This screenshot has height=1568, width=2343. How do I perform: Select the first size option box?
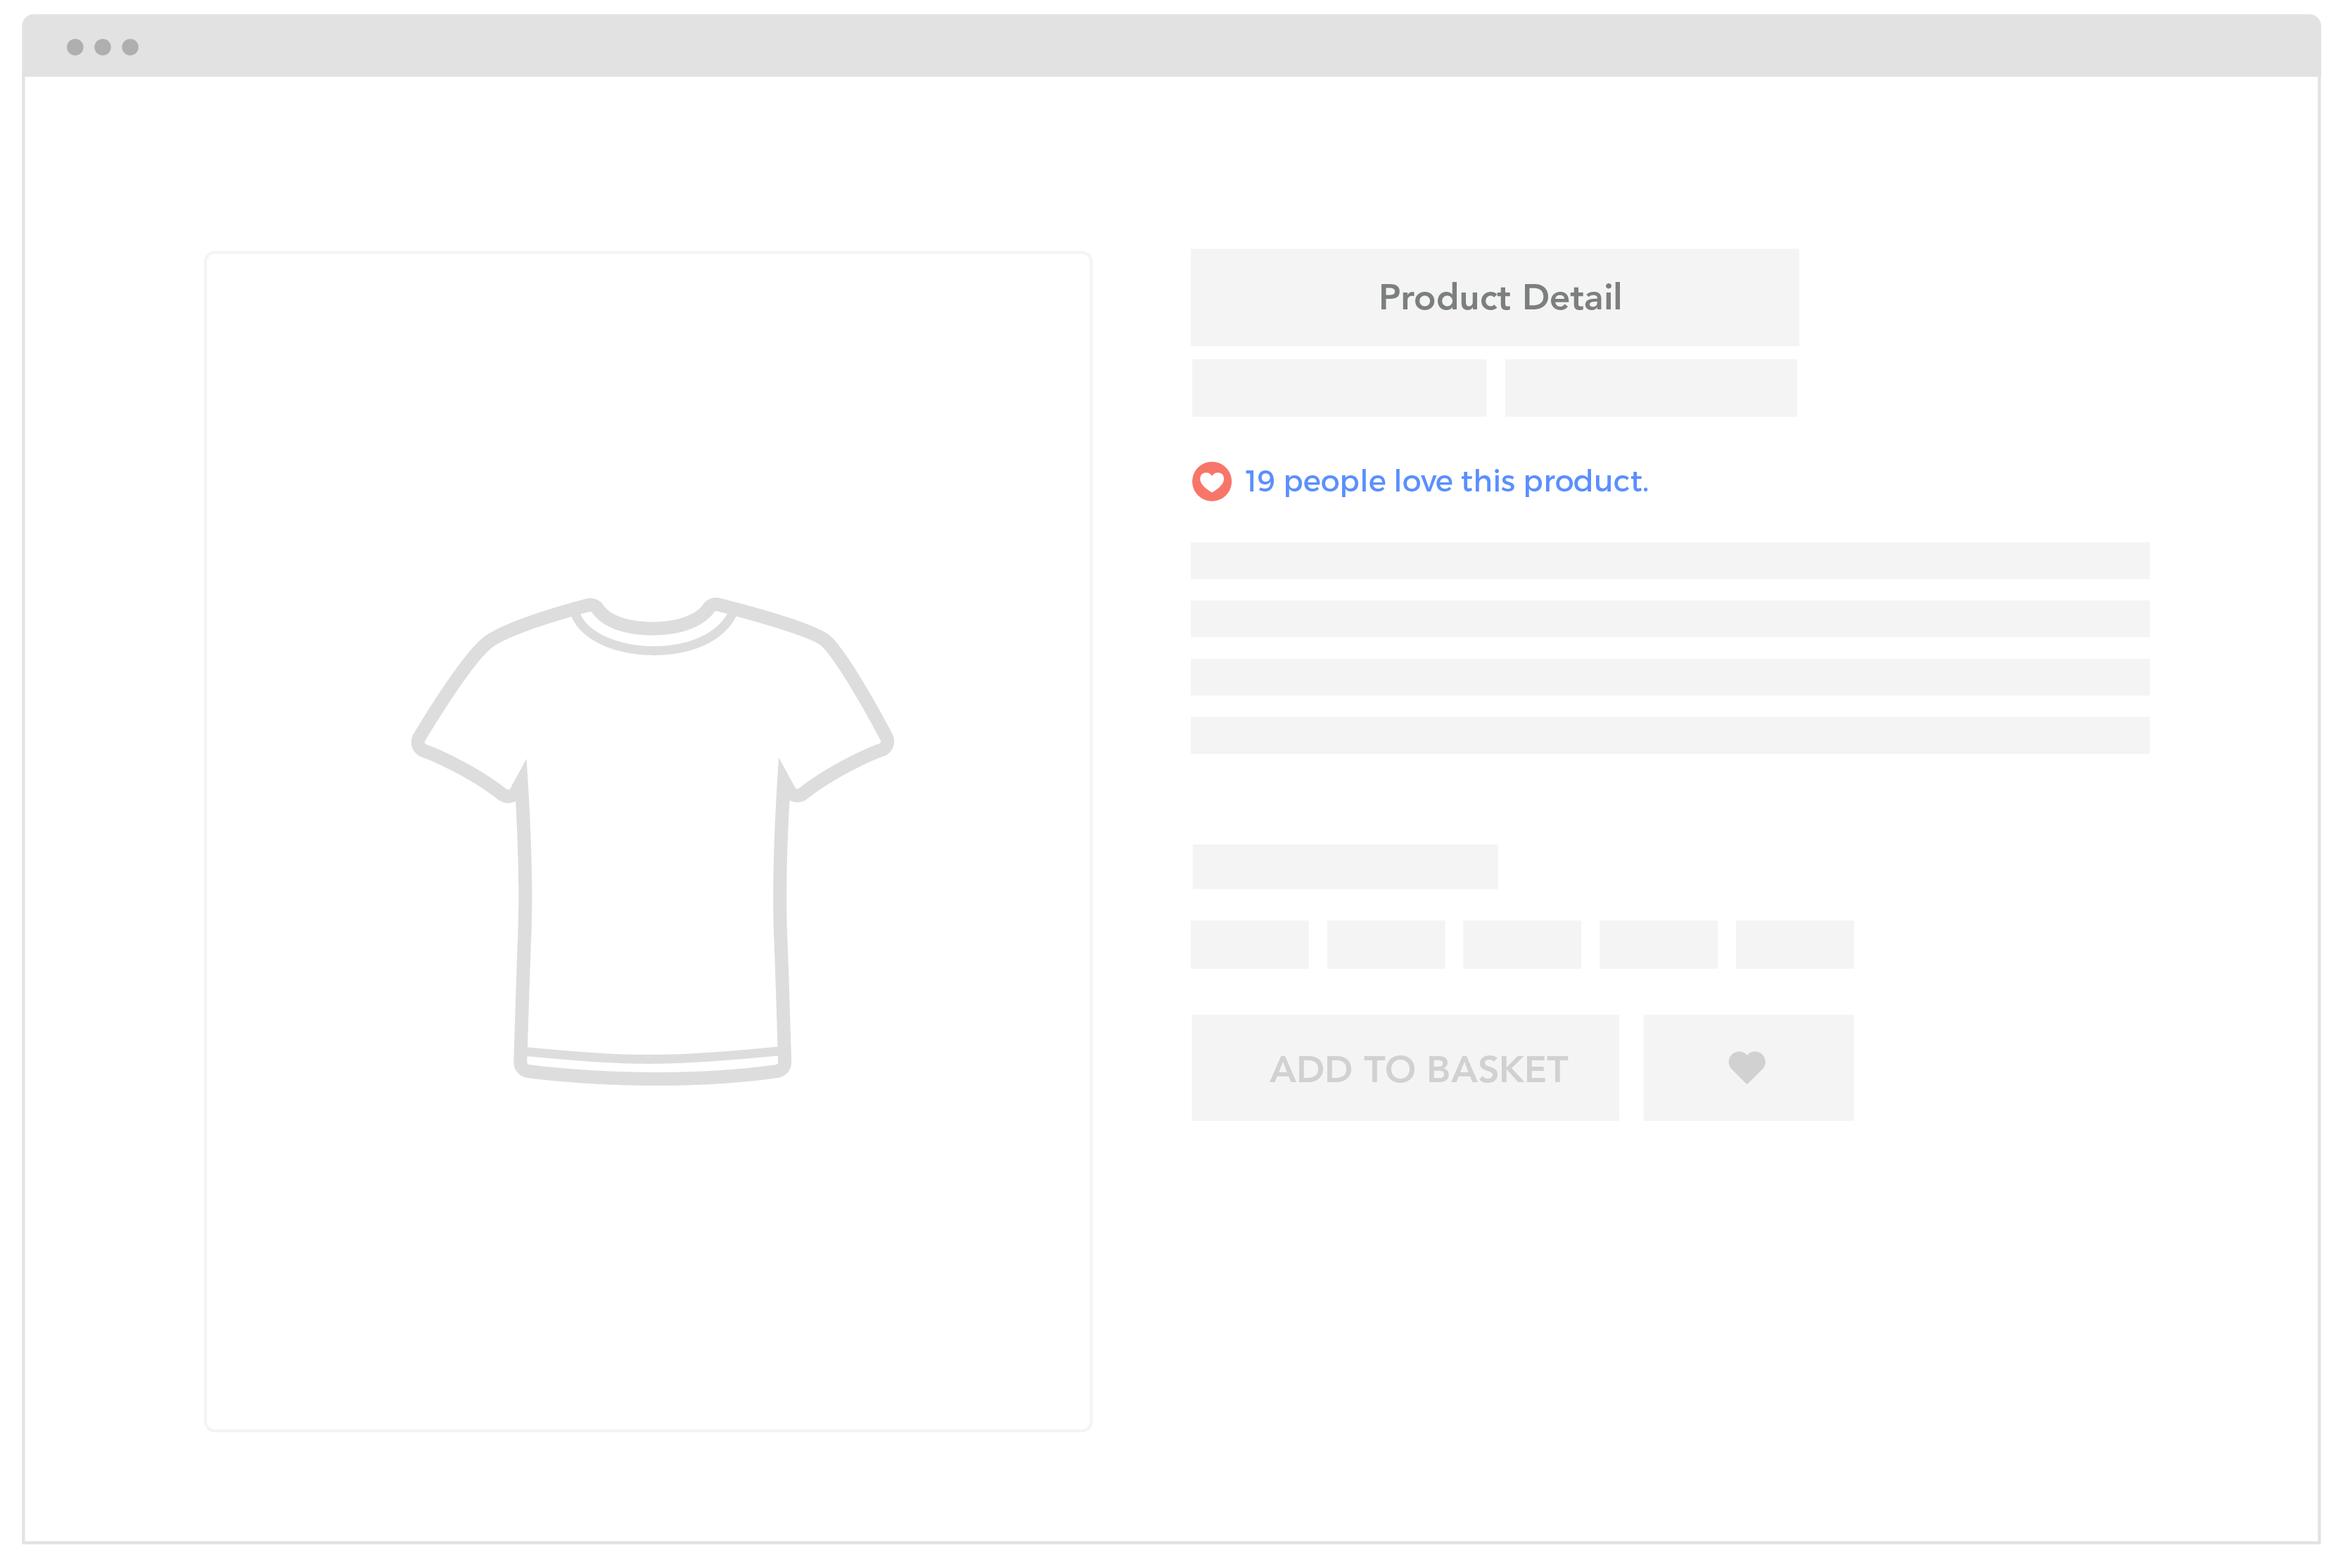pyautogui.click(x=1249, y=944)
